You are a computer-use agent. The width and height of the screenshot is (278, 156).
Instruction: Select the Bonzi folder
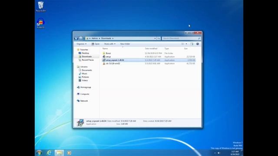(x=149, y=53)
